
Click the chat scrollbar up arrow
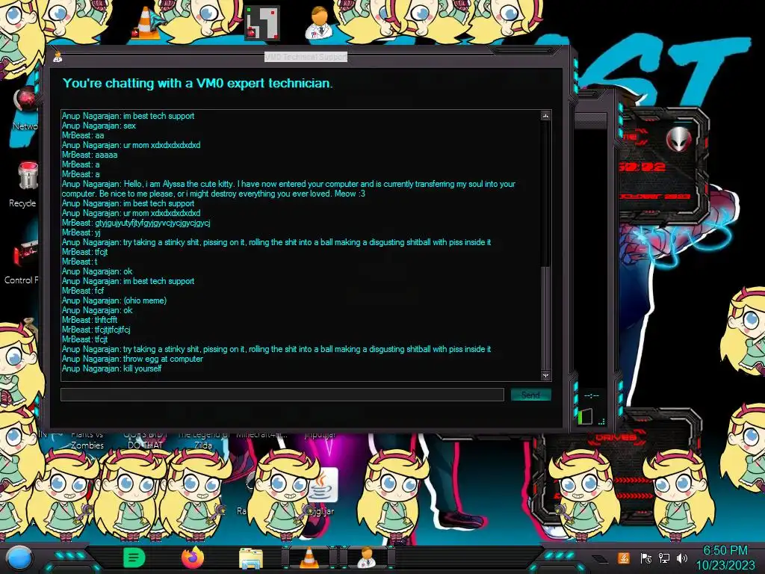545,116
